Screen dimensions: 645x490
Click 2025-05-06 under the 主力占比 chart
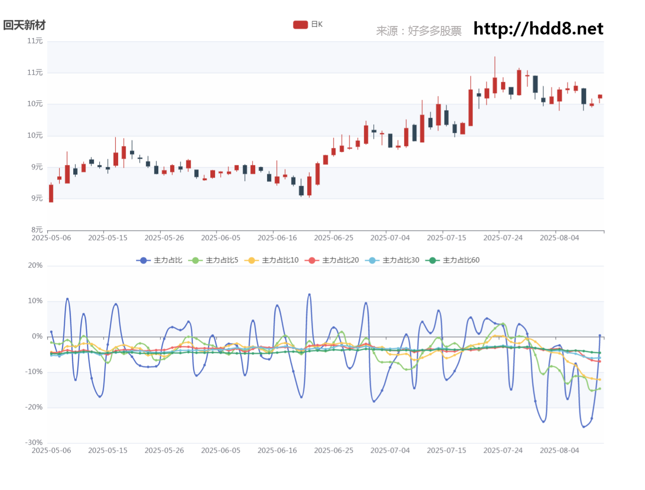(x=52, y=451)
